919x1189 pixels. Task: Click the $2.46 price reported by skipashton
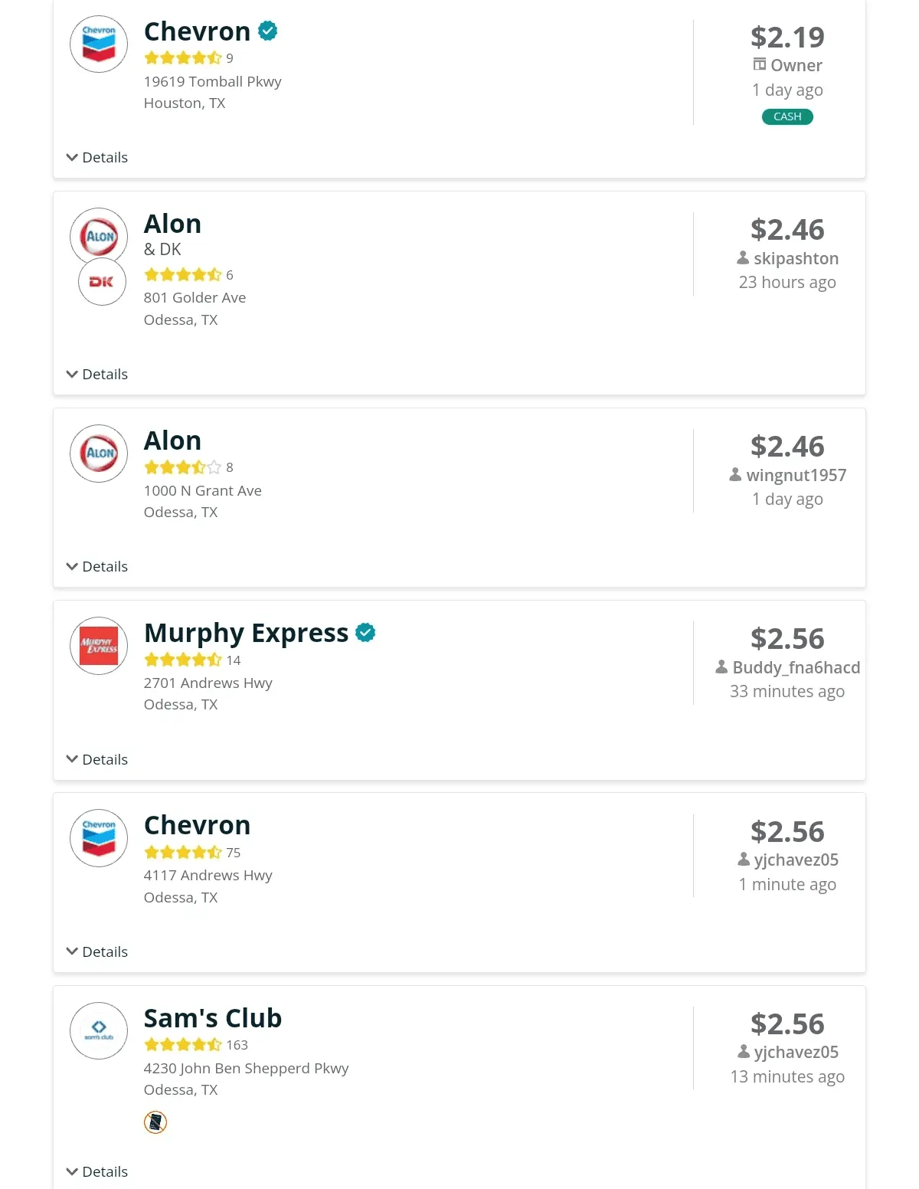coord(787,230)
